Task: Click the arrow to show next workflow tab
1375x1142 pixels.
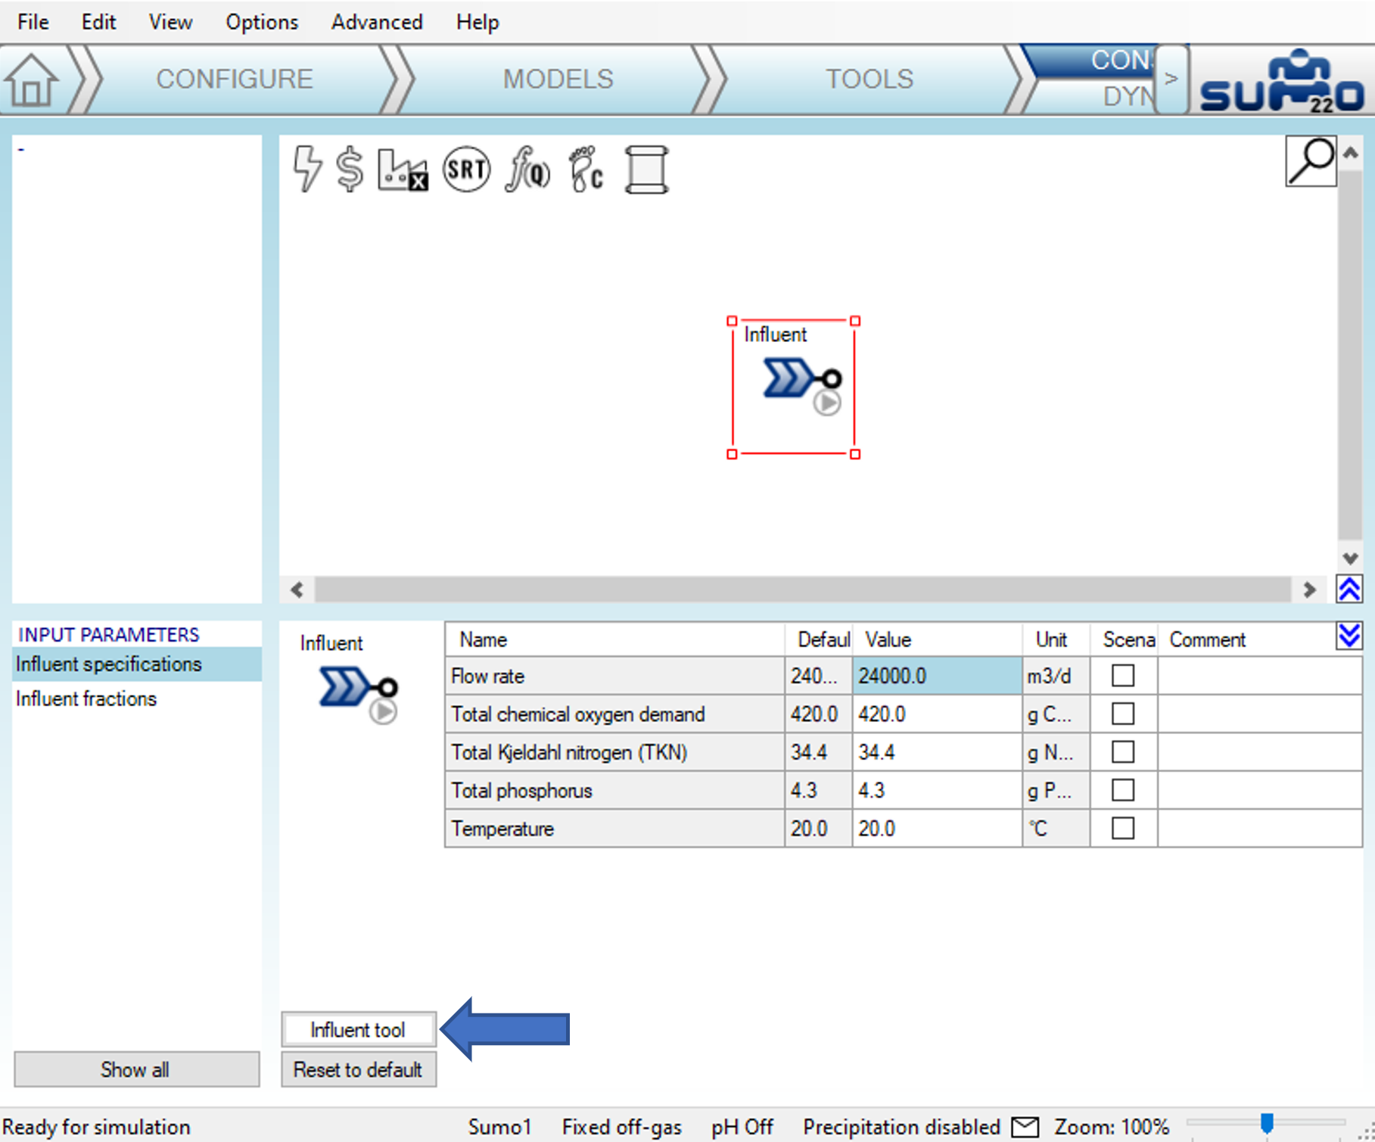Action: pyautogui.click(x=1171, y=79)
